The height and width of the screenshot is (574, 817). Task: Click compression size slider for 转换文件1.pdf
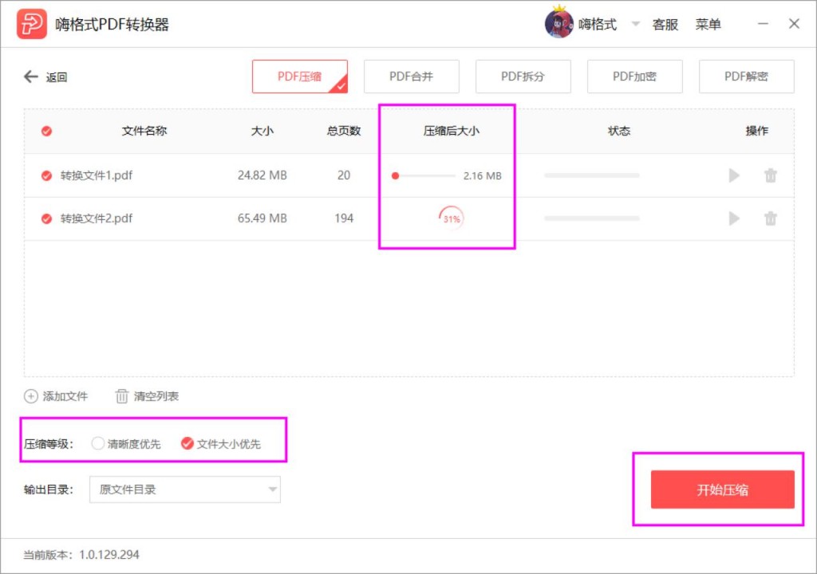pyautogui.click(x=423, y=176)
